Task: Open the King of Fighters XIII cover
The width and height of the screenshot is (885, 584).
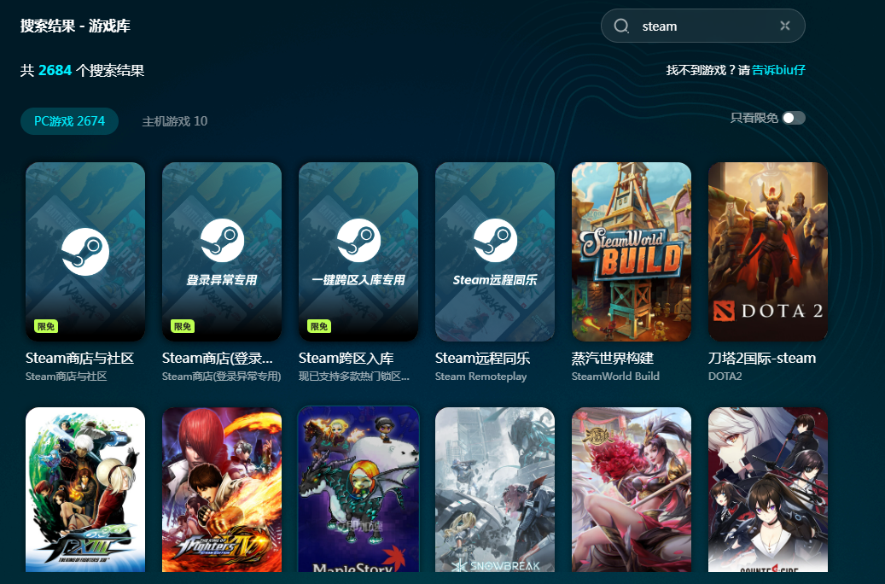Action: [85, 489]
